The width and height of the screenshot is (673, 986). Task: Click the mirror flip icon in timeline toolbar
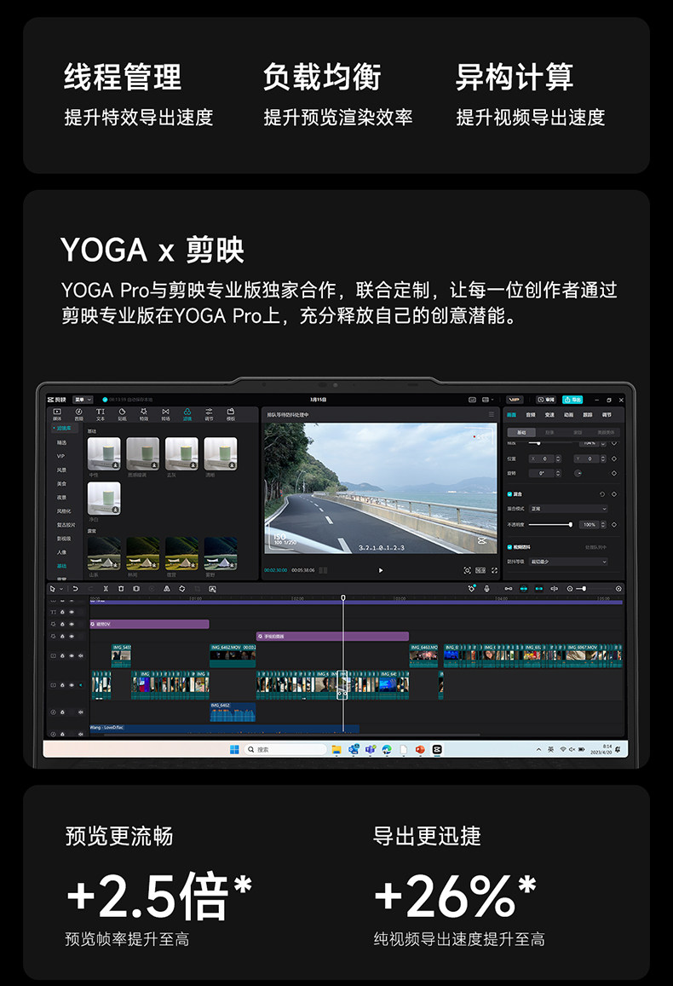click(x=166, y=589)
